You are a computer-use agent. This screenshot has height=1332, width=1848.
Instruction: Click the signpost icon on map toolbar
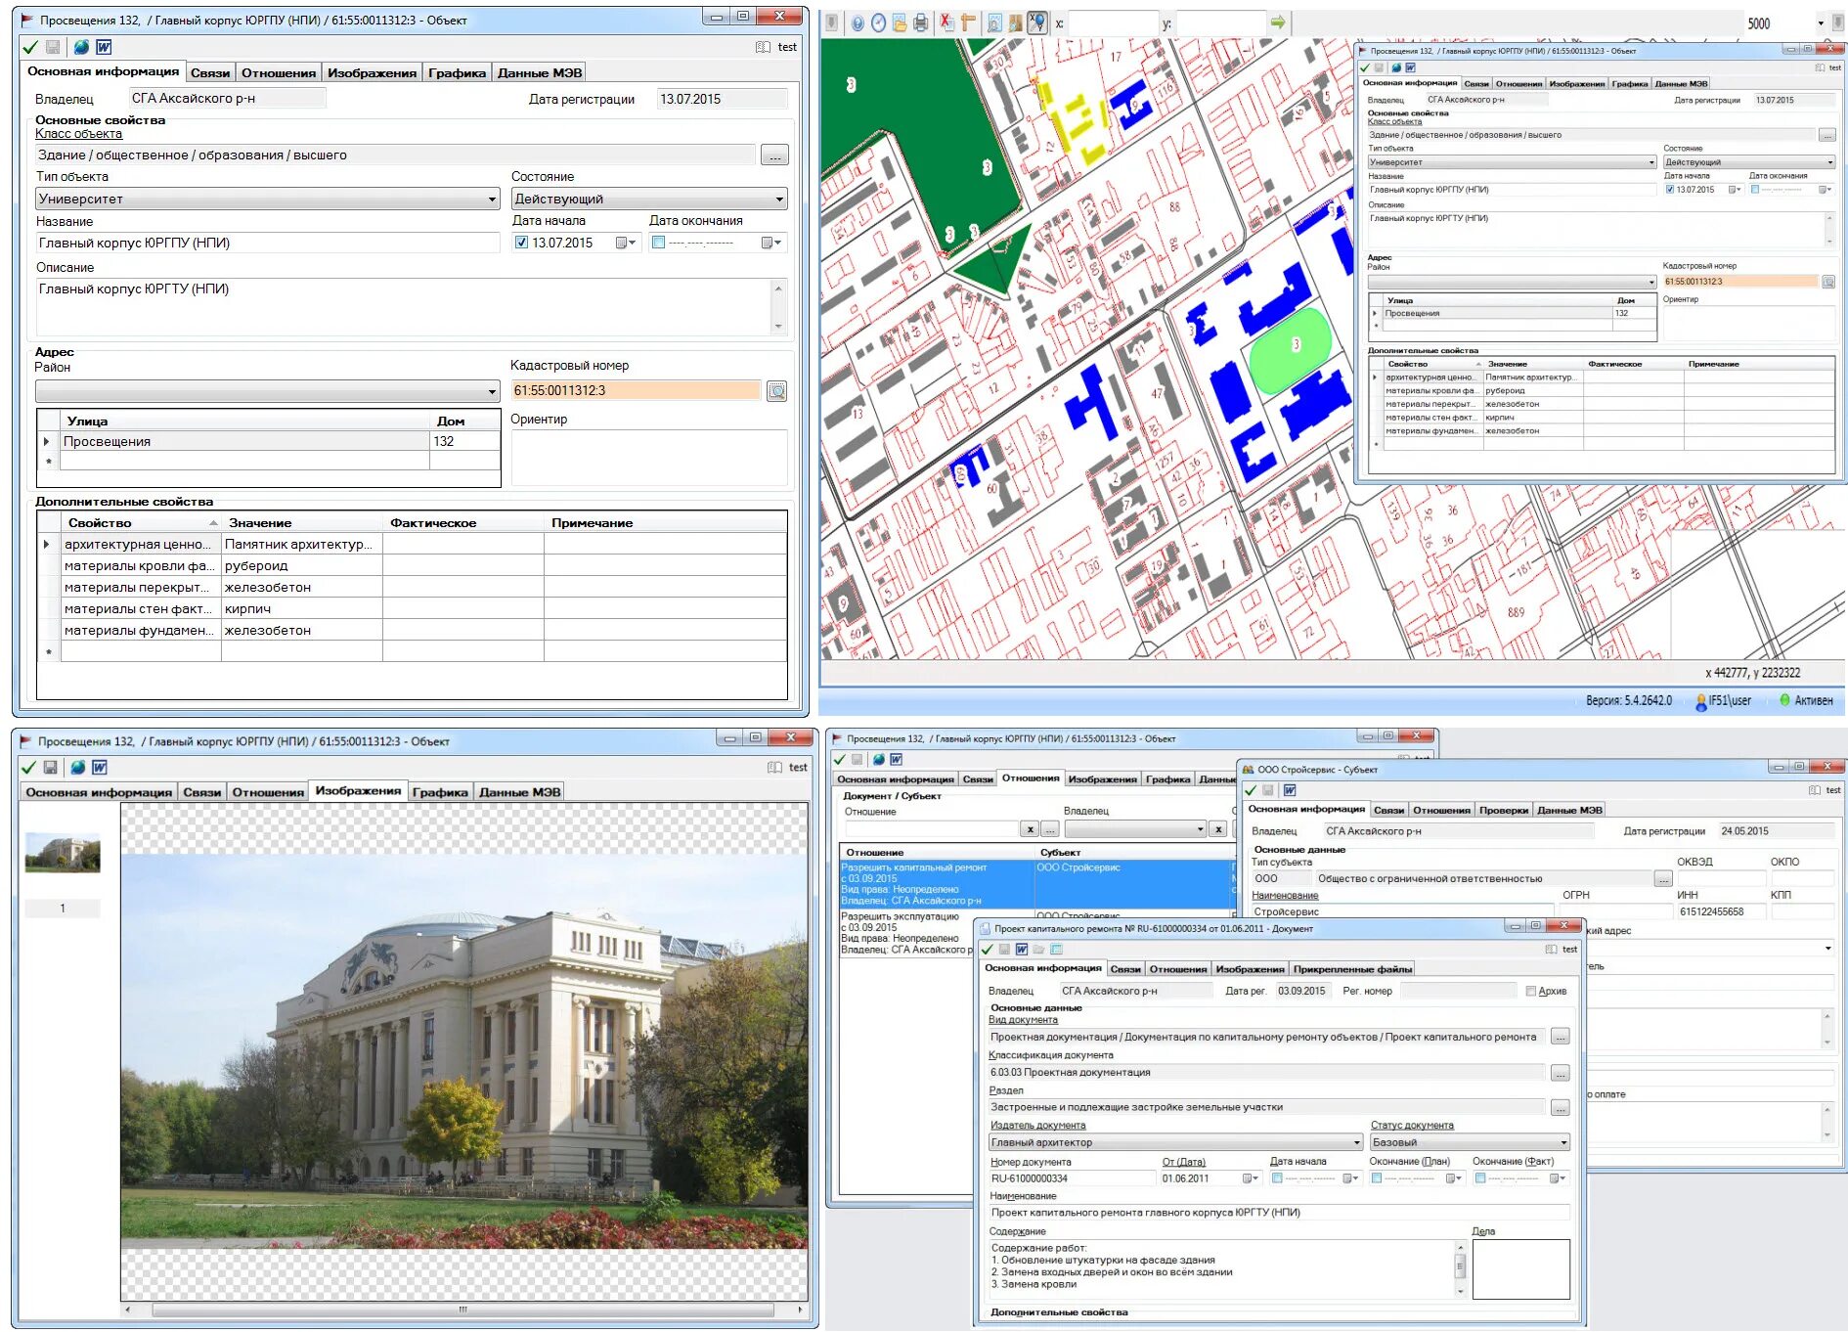pos(968,22)
